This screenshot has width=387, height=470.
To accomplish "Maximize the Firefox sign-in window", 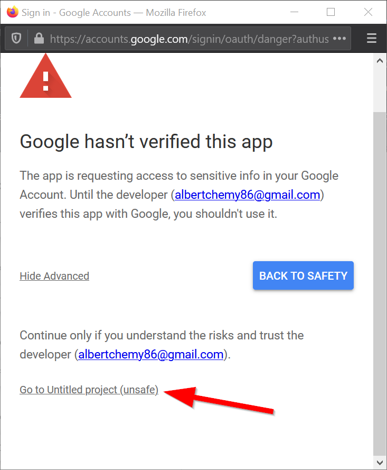I will (331, 12).
